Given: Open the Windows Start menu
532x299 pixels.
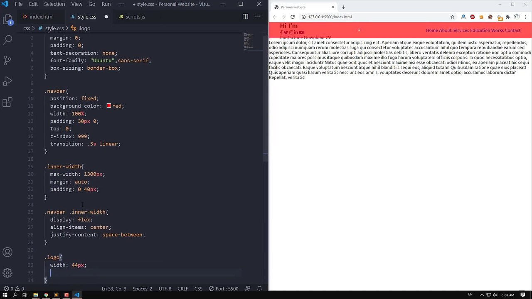Looking at the screenshot, I should click(5, 295).
